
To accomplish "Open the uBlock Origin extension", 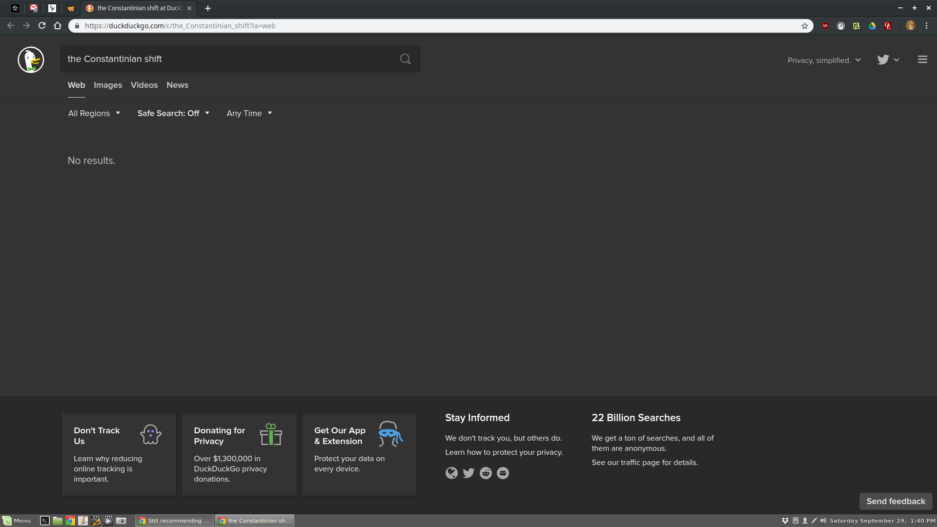I will [826, 26].
